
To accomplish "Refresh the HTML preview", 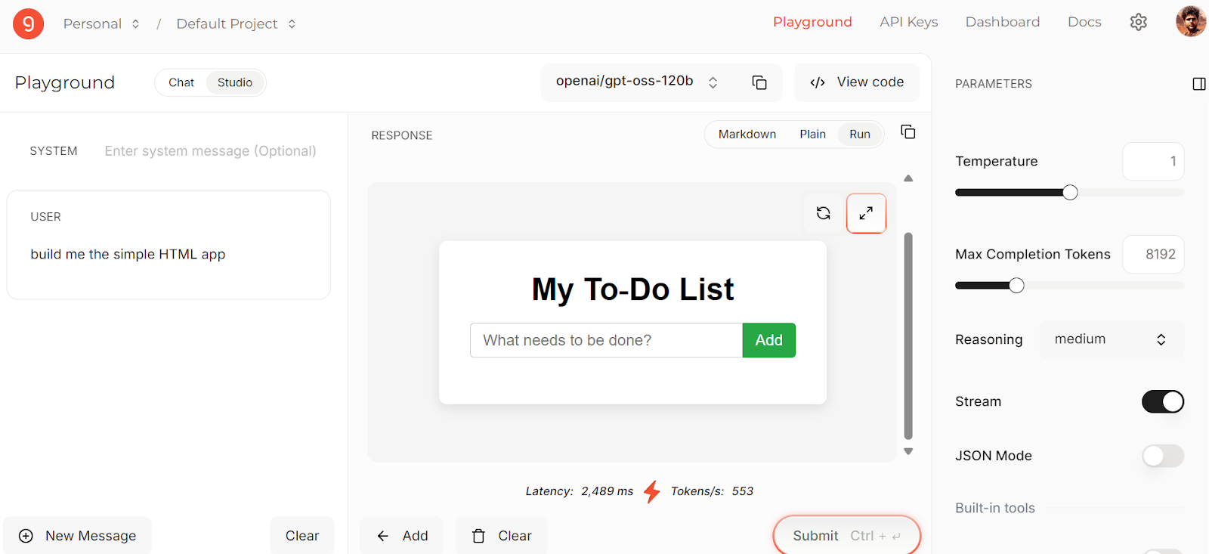I will [x=824, y=213].
